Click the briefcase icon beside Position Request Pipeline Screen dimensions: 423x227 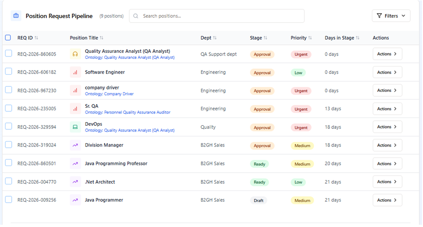(16, 16)
